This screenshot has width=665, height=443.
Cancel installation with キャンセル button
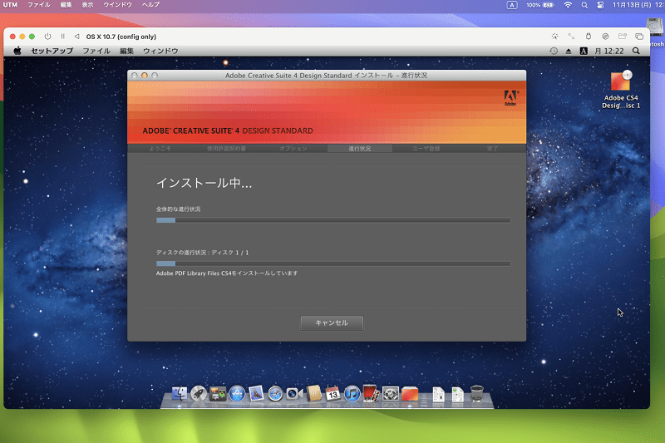click(x=332, y=323)
